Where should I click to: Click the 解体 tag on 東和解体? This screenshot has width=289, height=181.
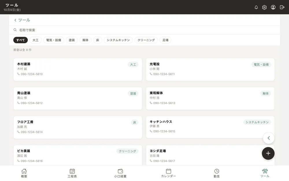[x=265, y=94]
